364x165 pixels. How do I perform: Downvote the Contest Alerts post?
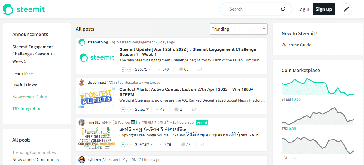[x=130, y=110]
